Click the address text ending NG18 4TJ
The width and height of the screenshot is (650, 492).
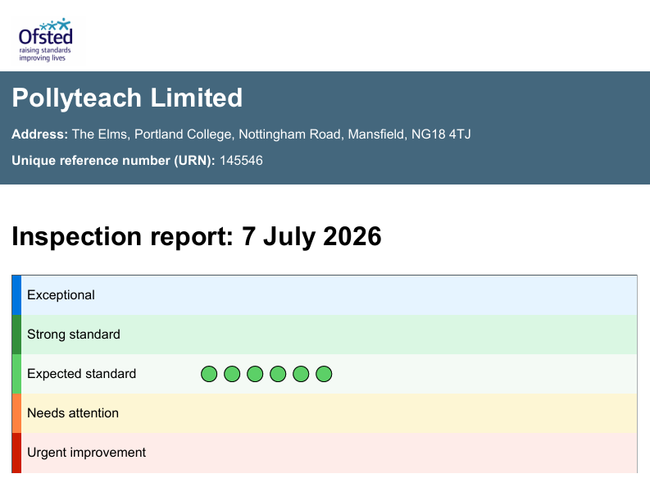tap(271, 134)
